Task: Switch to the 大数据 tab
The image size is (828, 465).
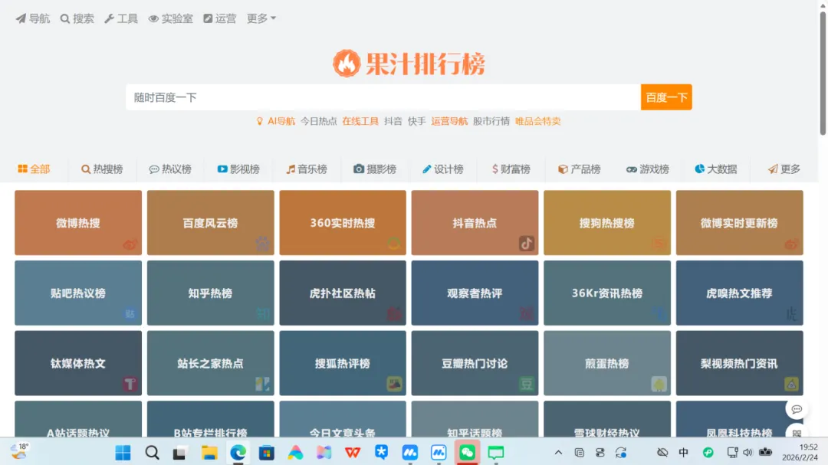Action: [715, 169]
